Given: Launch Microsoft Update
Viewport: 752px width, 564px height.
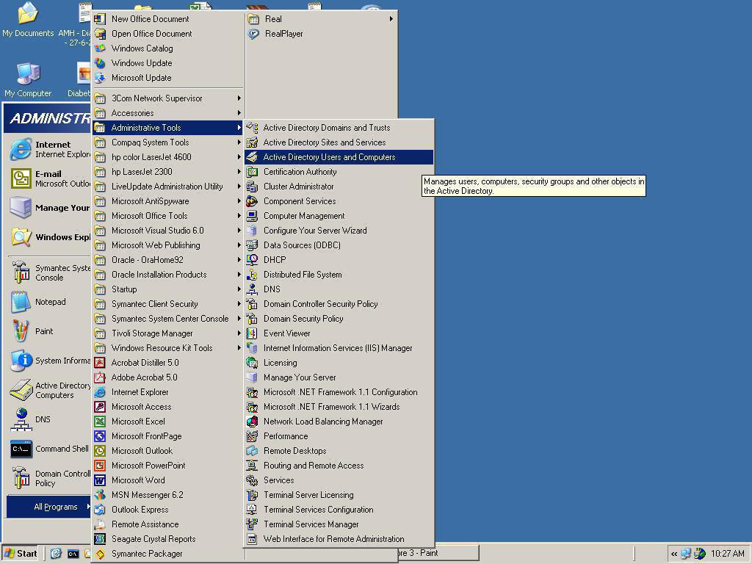Looking at the screenshot, I should click(168, 78).
